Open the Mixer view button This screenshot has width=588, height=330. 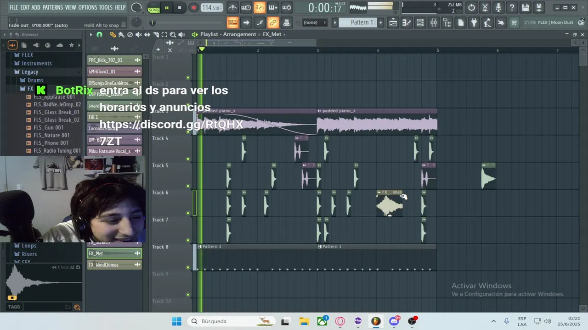pos(433,22)
